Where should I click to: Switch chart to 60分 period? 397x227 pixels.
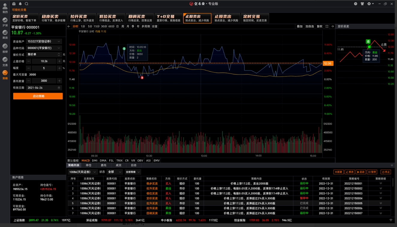[111, 26]
